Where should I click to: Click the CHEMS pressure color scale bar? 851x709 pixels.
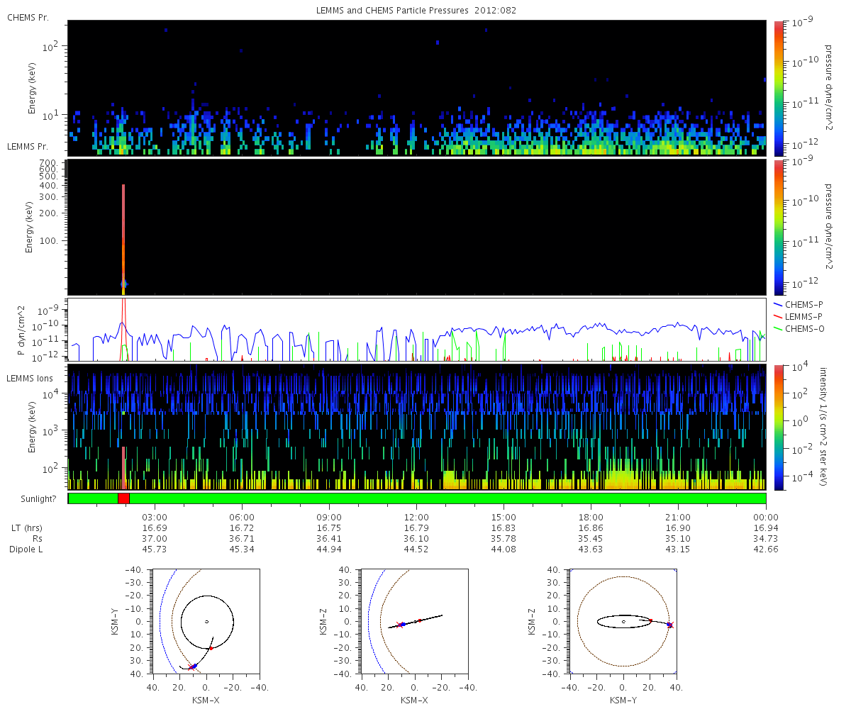point(779,88)
